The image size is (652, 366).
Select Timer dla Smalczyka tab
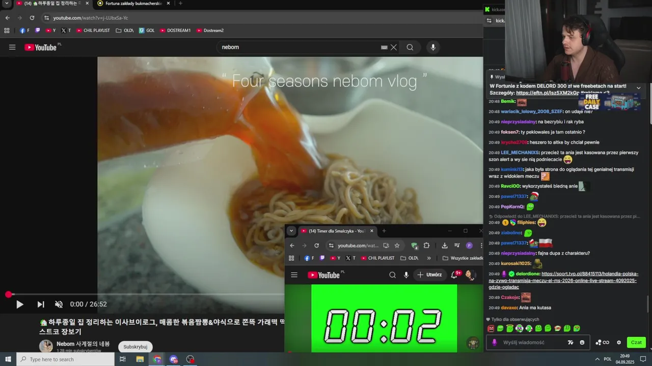click(336, 231)
